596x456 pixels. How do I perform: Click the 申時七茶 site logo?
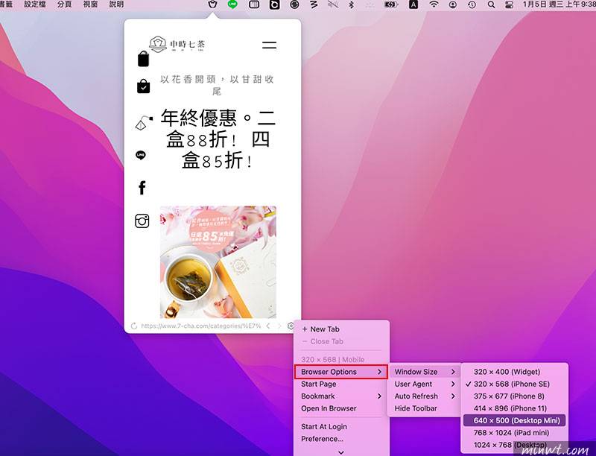(177, 44)
